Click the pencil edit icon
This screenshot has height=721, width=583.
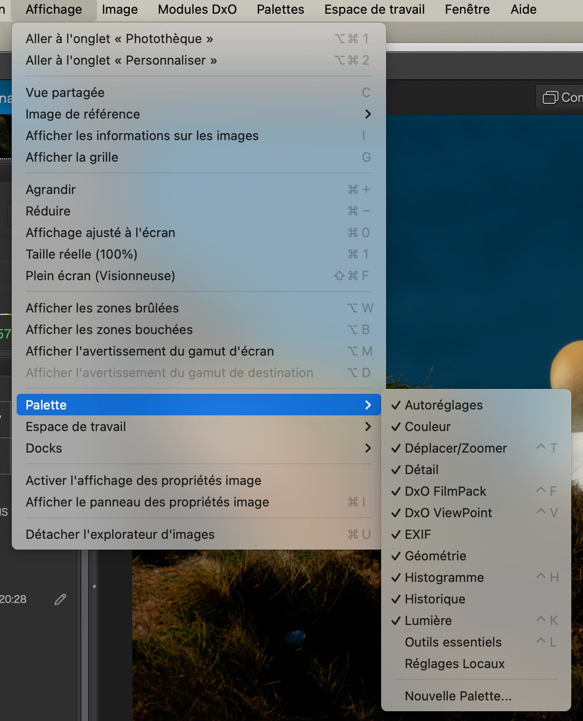(60, 599)
